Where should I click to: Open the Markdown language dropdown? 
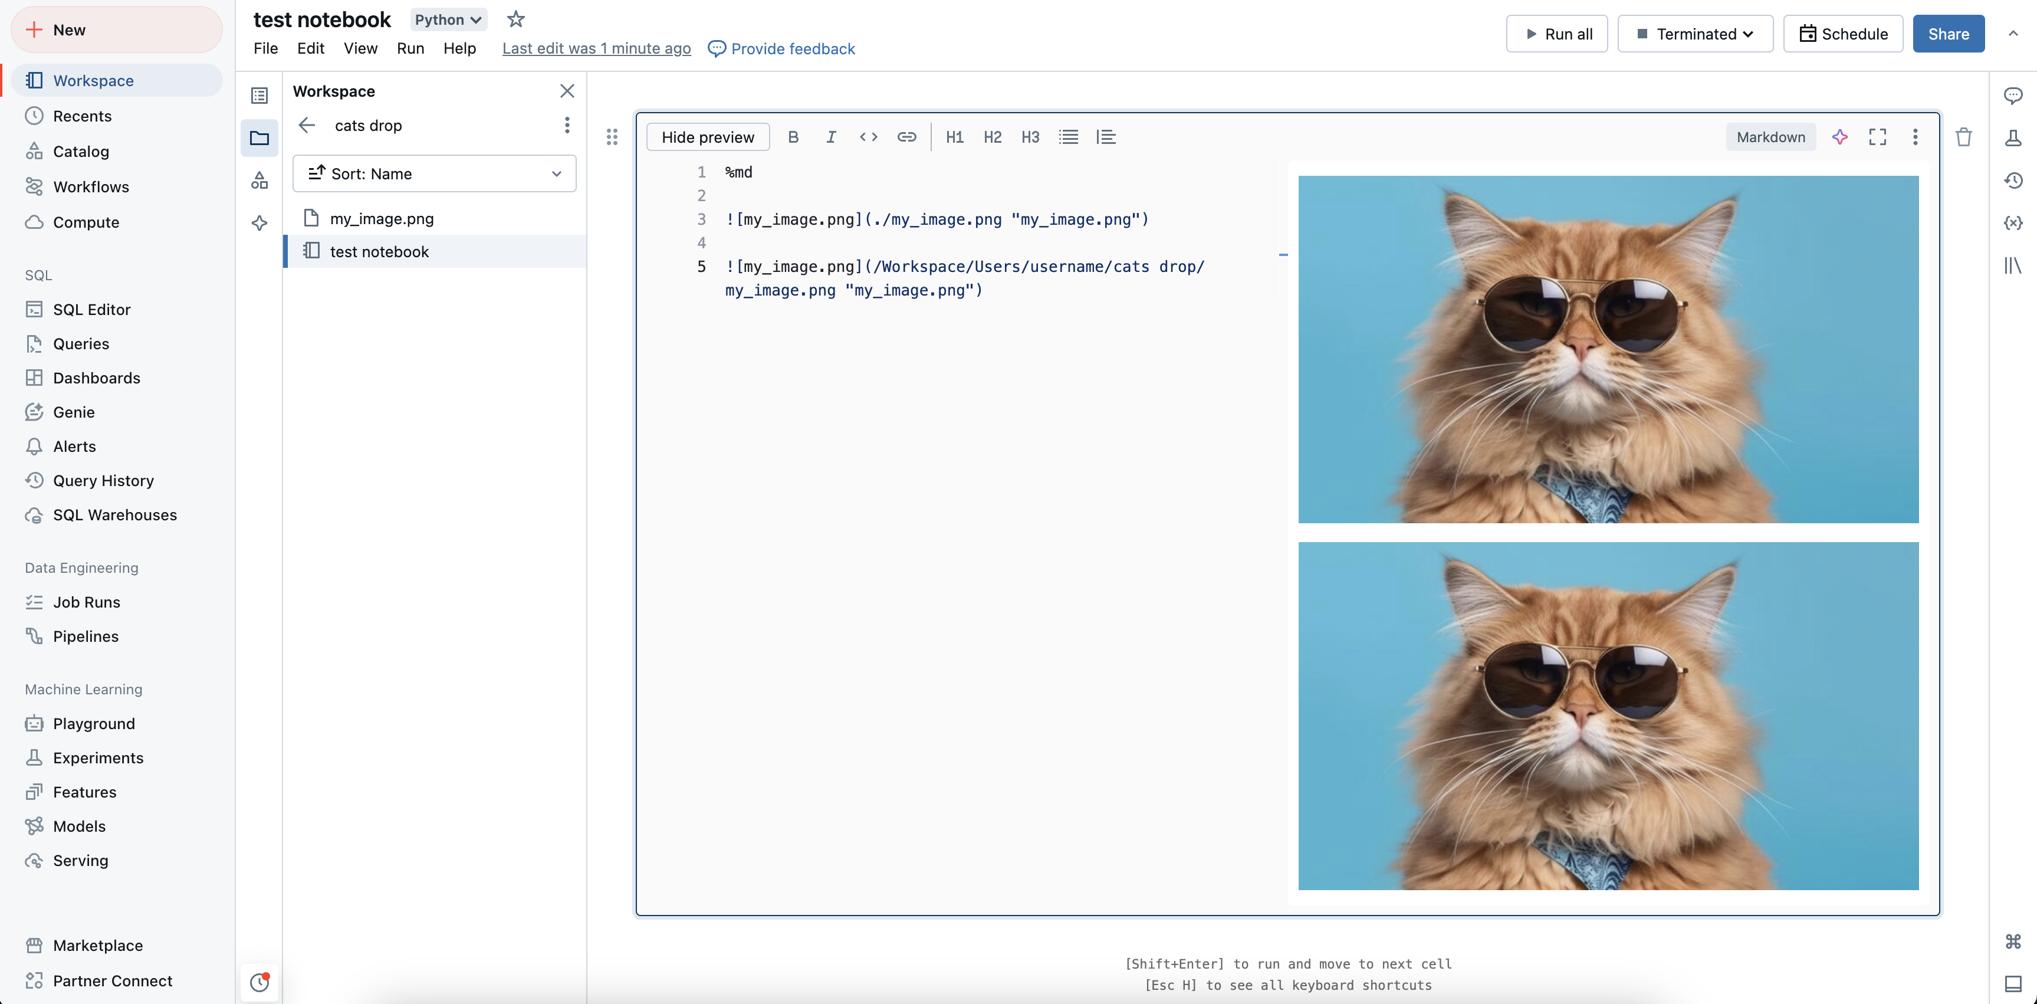pyautogui.click(x=1769, y=136)
